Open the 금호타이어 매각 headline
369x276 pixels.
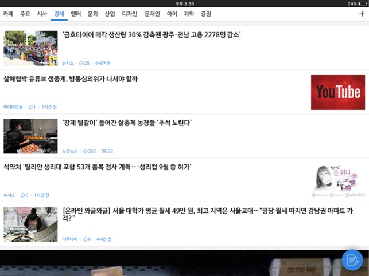(152, 35)
